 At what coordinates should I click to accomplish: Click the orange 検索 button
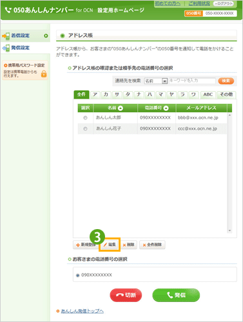[x=226, y=81]
